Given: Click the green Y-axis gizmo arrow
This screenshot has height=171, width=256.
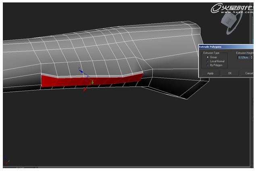Looking at the screenshot, I should (x=93, y=83).
